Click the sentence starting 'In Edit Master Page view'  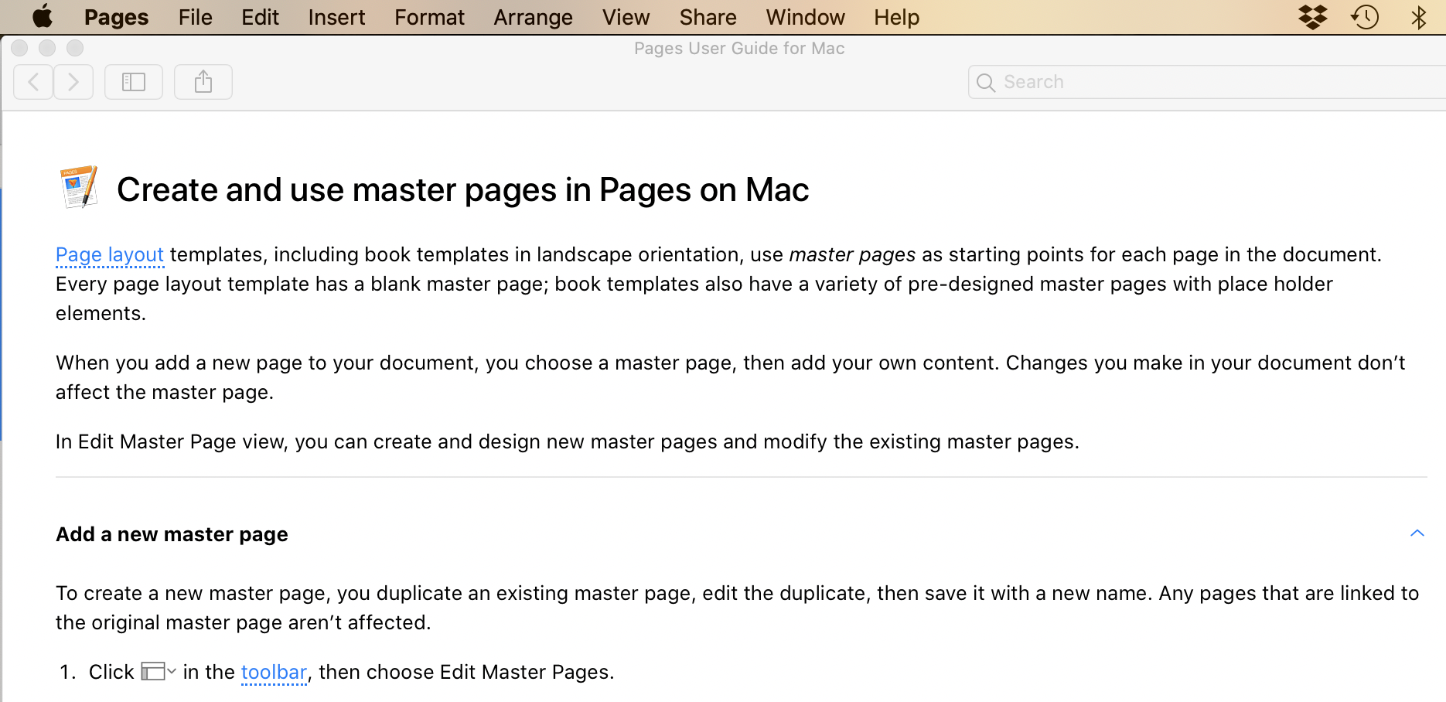568,442
